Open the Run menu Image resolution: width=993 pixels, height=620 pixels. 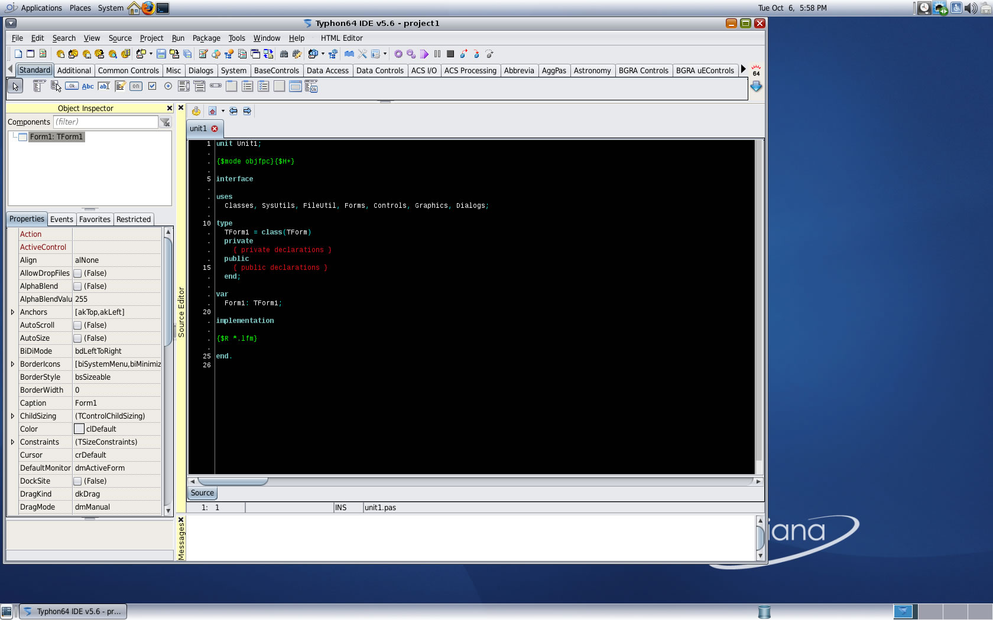pyautogui.click(x=178, y=38)
